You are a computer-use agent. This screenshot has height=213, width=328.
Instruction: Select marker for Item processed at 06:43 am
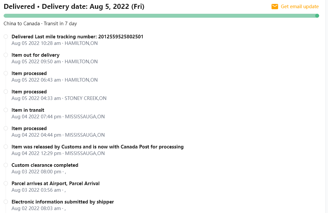(6, 73)
